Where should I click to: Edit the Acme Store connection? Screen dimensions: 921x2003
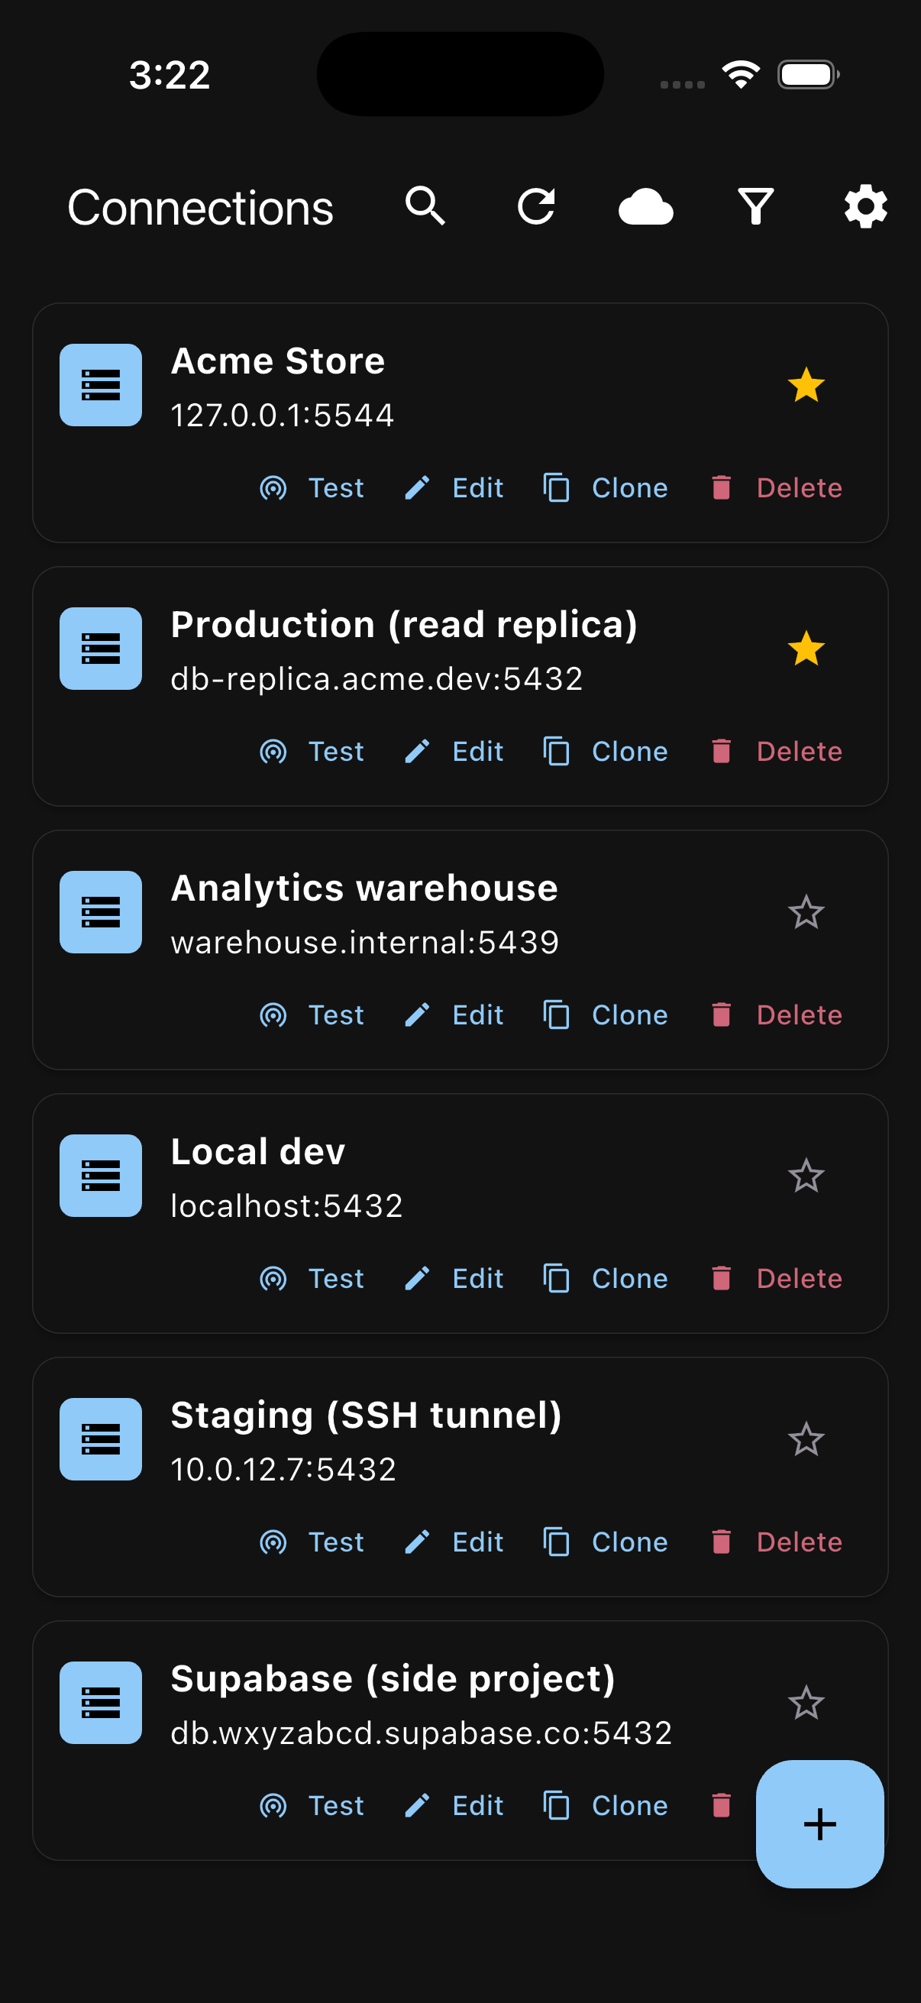click(454, 488)
